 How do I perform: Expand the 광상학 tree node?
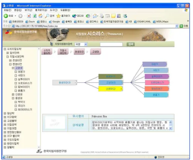click(5, 113)
